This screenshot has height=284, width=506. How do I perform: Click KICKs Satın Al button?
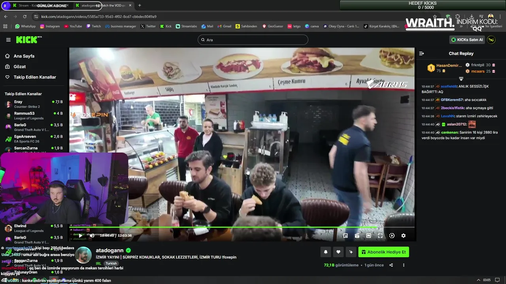point(467,40)
